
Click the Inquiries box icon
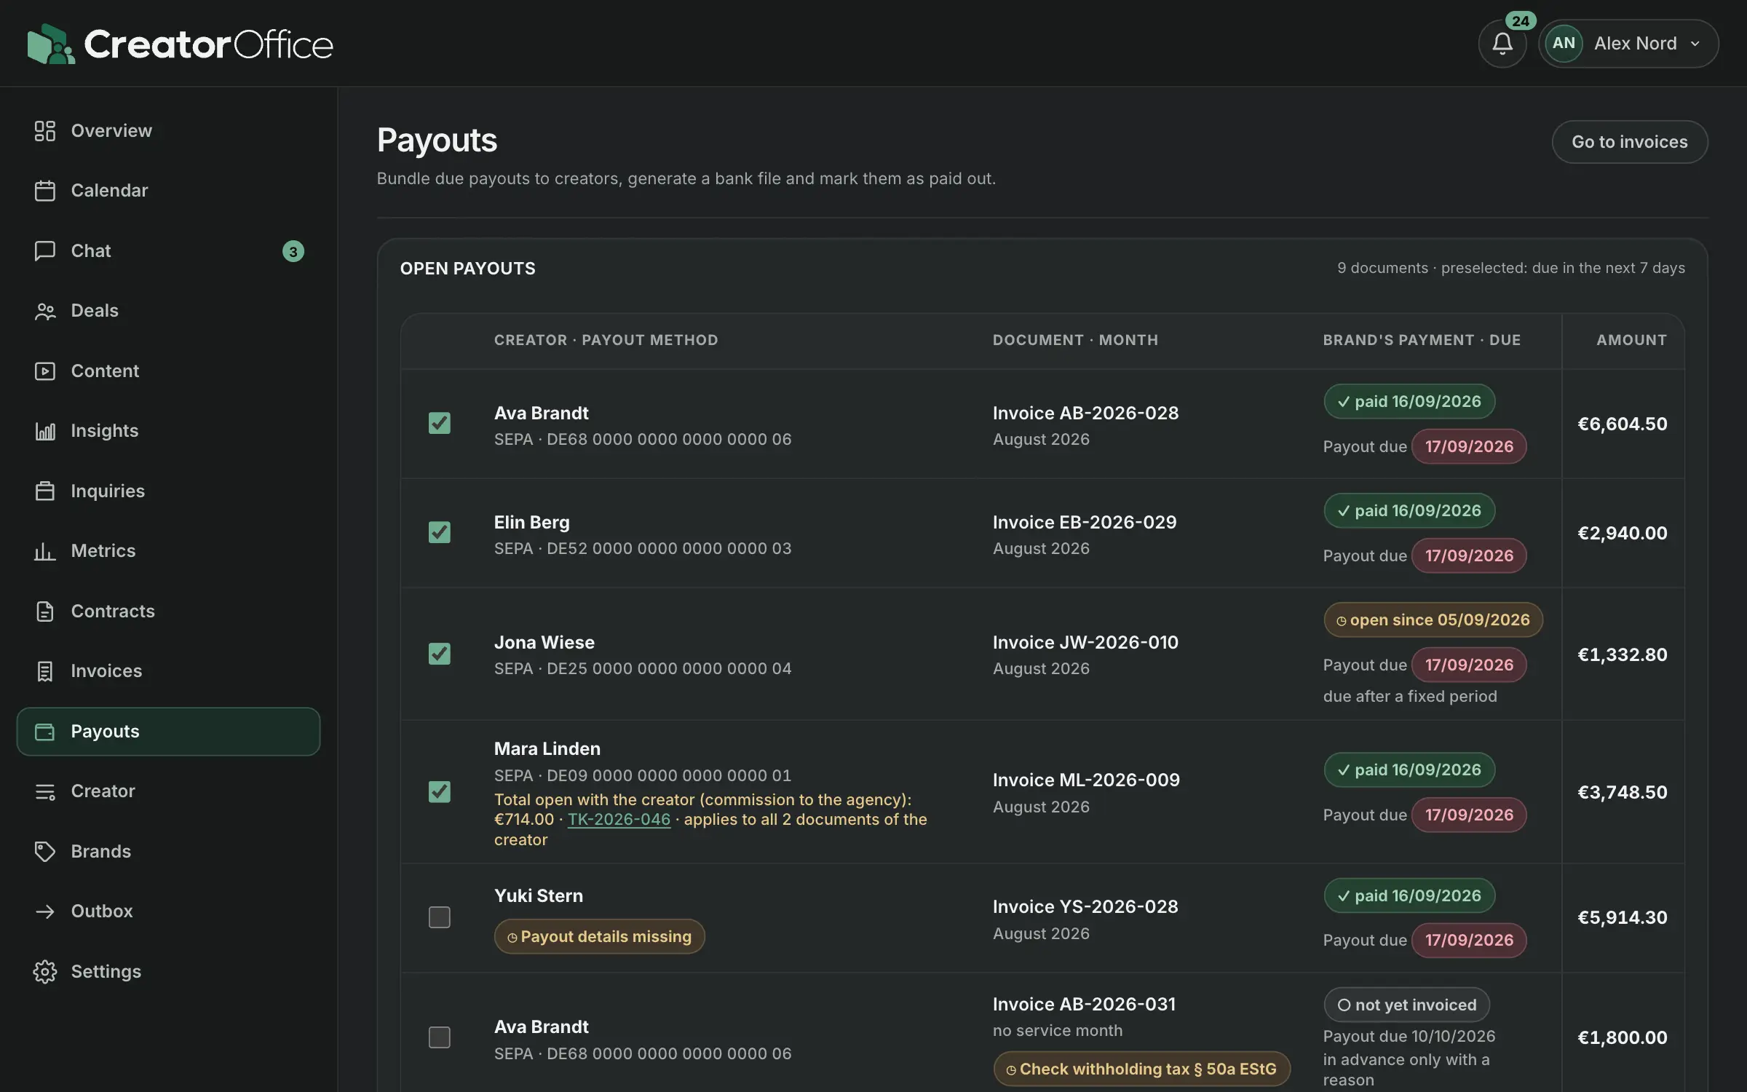pyautogui.click(x=45, y=491)
